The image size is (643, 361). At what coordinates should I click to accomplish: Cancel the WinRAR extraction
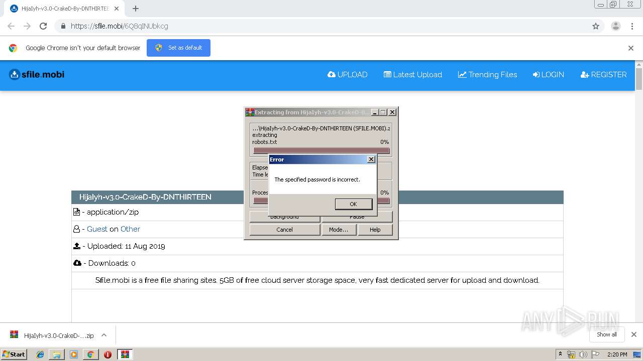click(x=284, y=230)
